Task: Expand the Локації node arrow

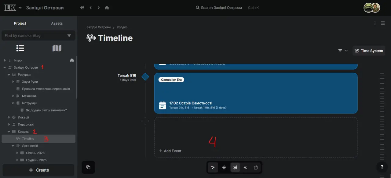Action: pos(9,117)
